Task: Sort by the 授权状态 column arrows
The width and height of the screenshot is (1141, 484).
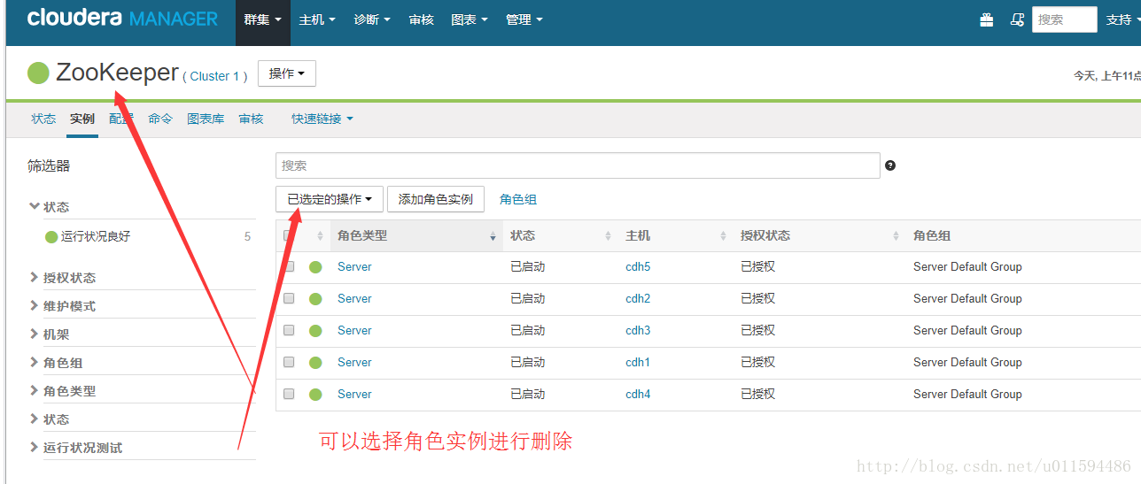Action: (896, 236)
